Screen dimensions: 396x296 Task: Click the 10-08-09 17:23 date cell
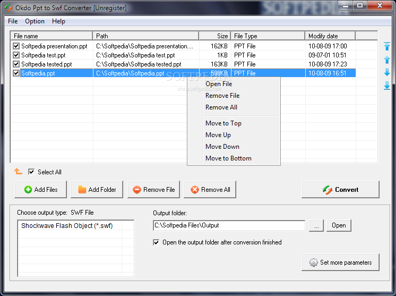[328, 64]
